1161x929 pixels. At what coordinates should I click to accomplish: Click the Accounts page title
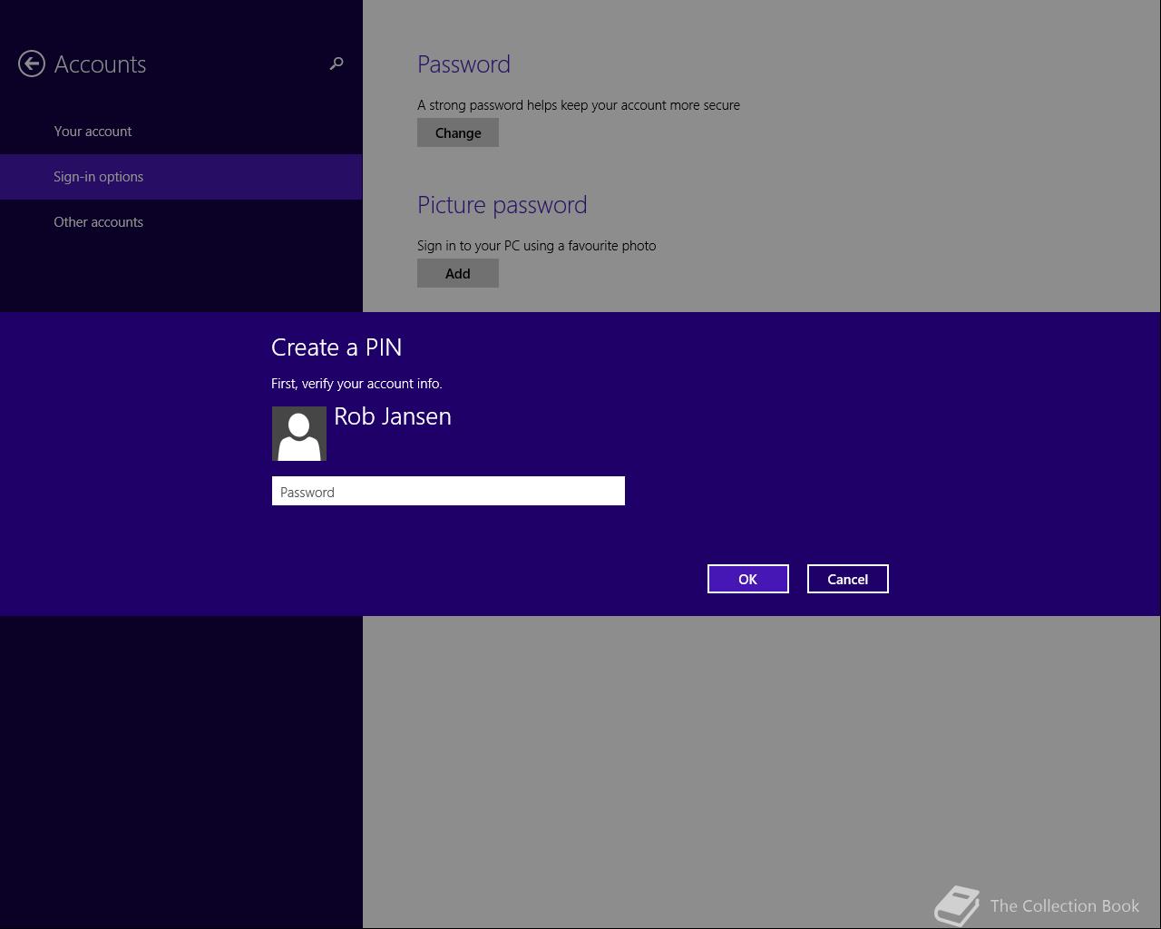pyautogui.click(x=100, y=64)
